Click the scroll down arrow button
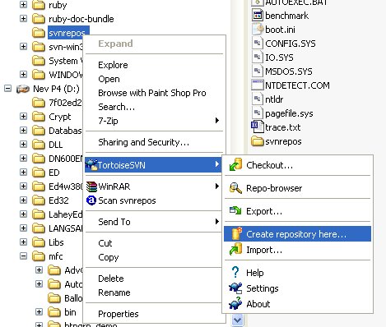The image size is (386, 327). pyautogui.click(x=237, y=320)
